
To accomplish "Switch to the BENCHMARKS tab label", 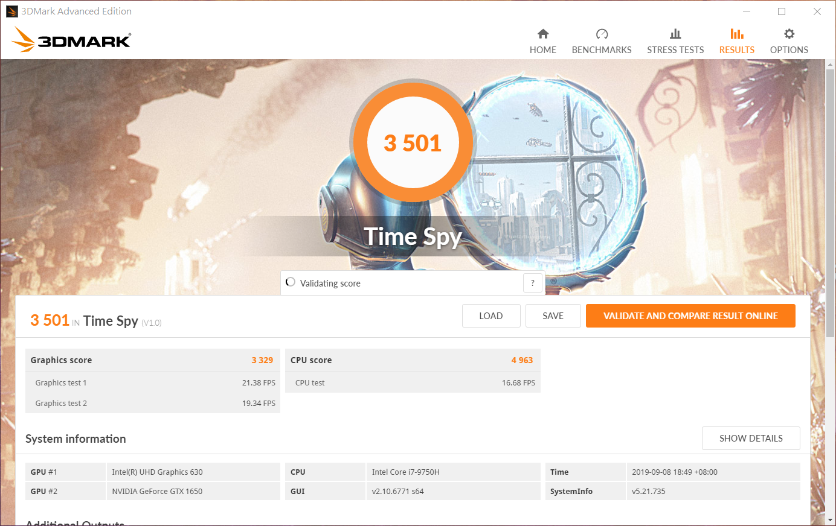I will click(602, 50).
